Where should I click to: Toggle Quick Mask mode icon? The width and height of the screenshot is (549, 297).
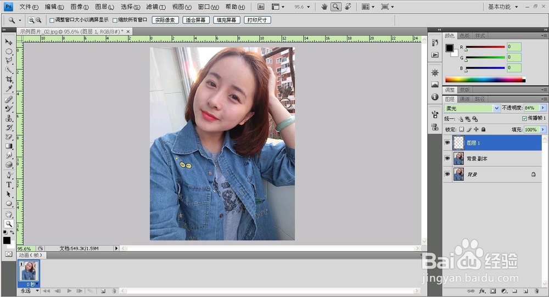click(9, 254)
